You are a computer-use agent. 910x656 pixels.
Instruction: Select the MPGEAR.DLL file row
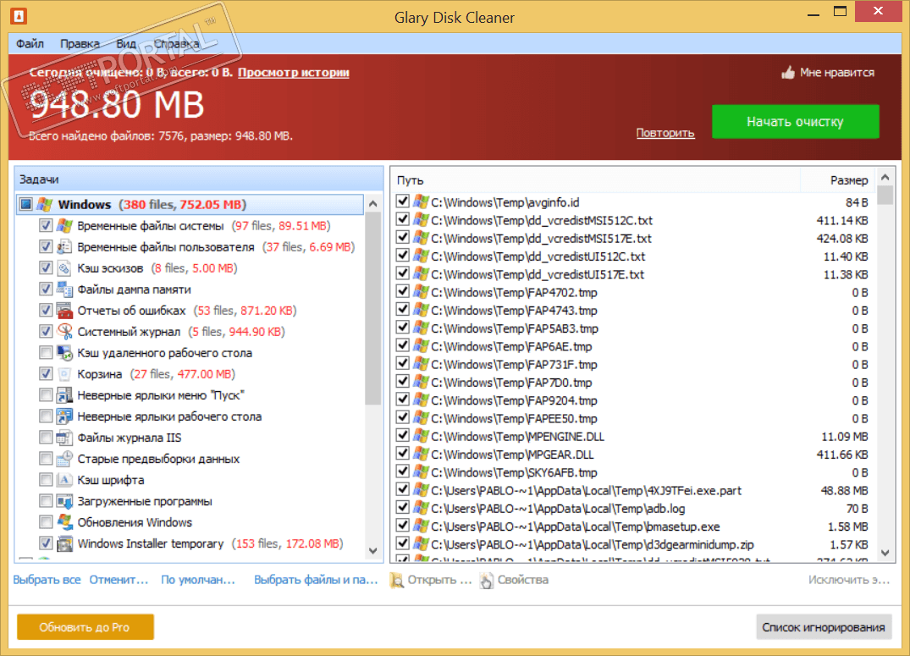(x=634, y=455)
